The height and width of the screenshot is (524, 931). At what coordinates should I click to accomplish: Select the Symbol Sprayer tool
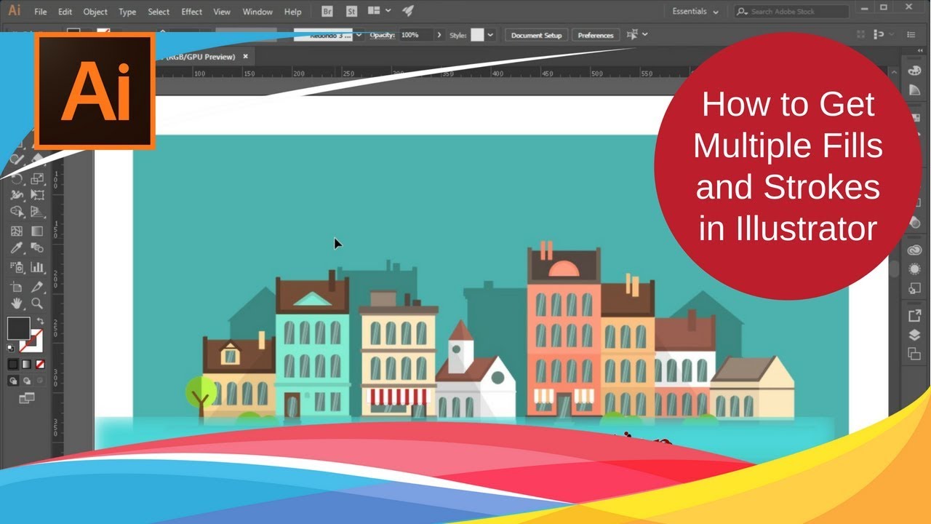coord(17,267)
